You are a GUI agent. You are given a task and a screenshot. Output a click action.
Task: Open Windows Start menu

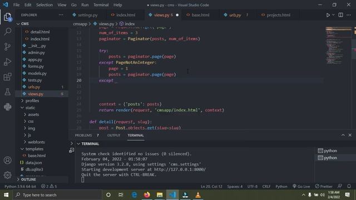coord(6,195)
